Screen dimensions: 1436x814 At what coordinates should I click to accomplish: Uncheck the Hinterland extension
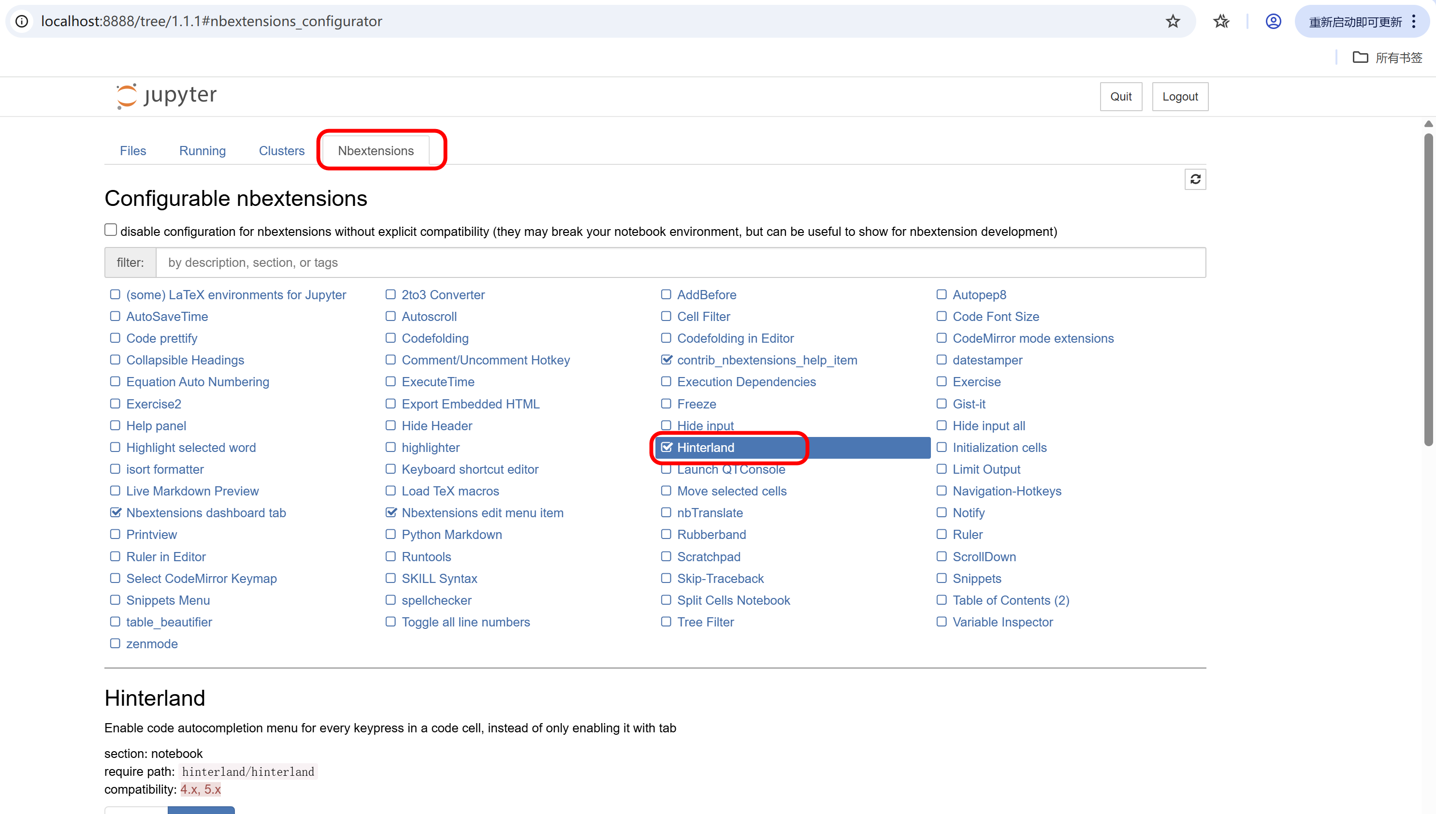tap(667, 447)
